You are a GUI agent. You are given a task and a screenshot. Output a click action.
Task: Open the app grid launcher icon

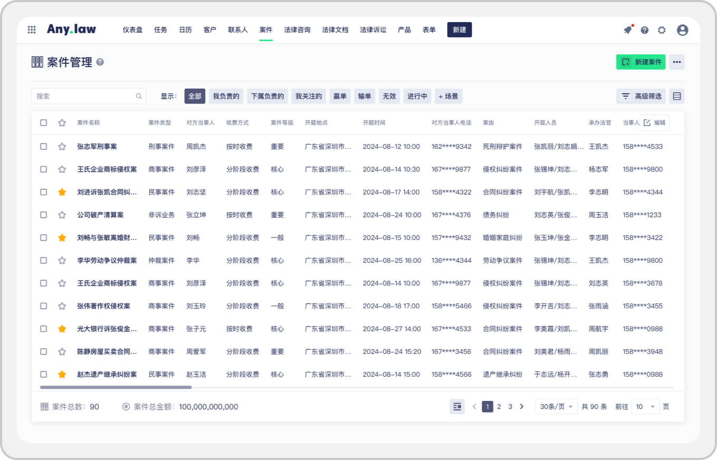coord(32,30)
